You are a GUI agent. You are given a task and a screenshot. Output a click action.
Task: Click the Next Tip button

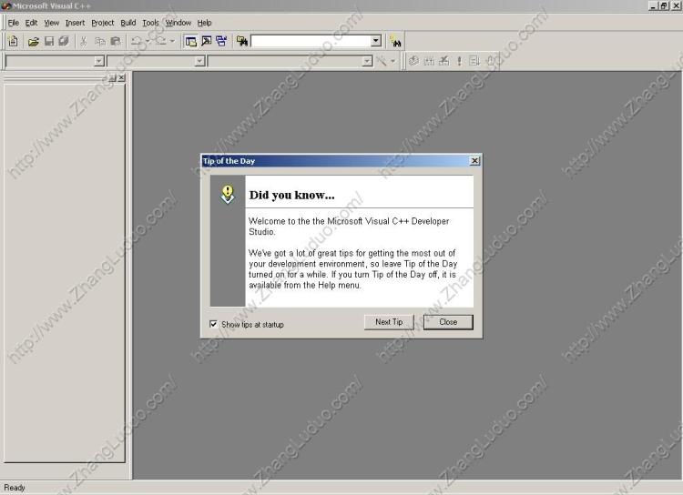(x=389, y=322)
